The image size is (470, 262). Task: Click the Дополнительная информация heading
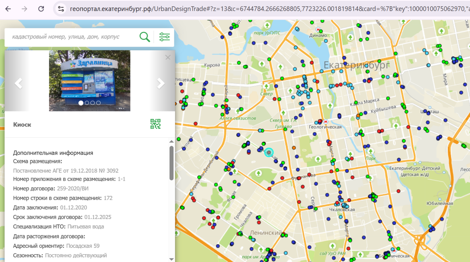coord(53,153)
